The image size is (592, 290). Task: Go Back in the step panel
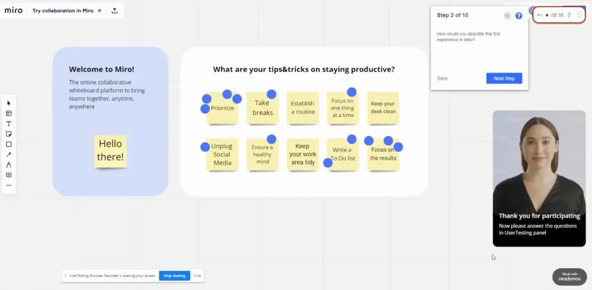pos(442,78)
